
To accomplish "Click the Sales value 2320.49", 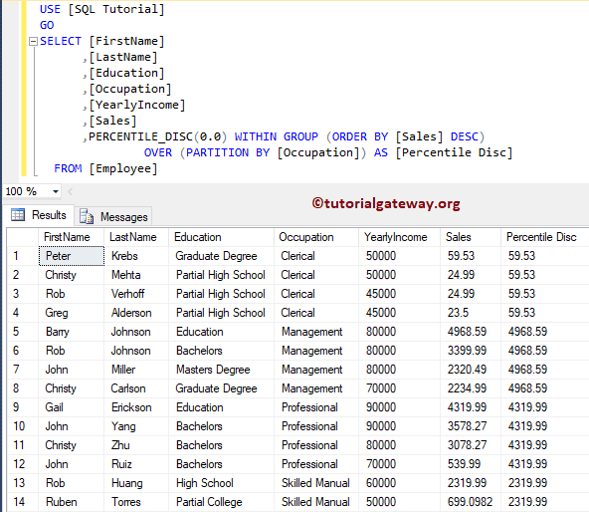I will pos(471,370).
